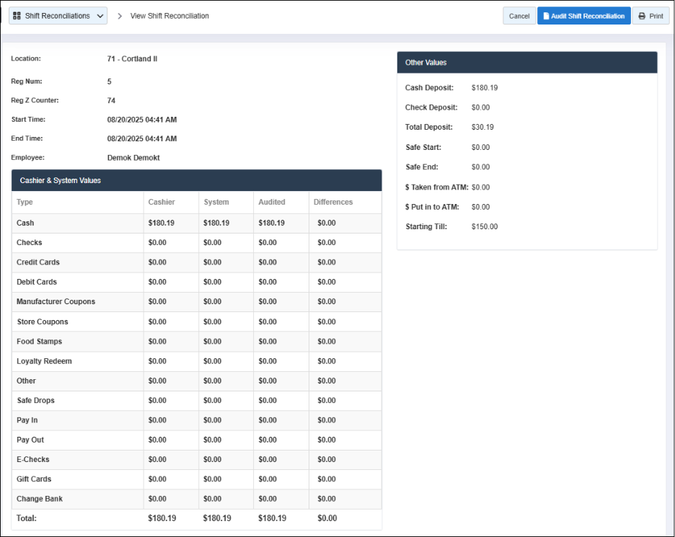Screen dimensions: 675x537
Task: Click the Differences column header
Action: pyautogui.click(x=333, y=202)
